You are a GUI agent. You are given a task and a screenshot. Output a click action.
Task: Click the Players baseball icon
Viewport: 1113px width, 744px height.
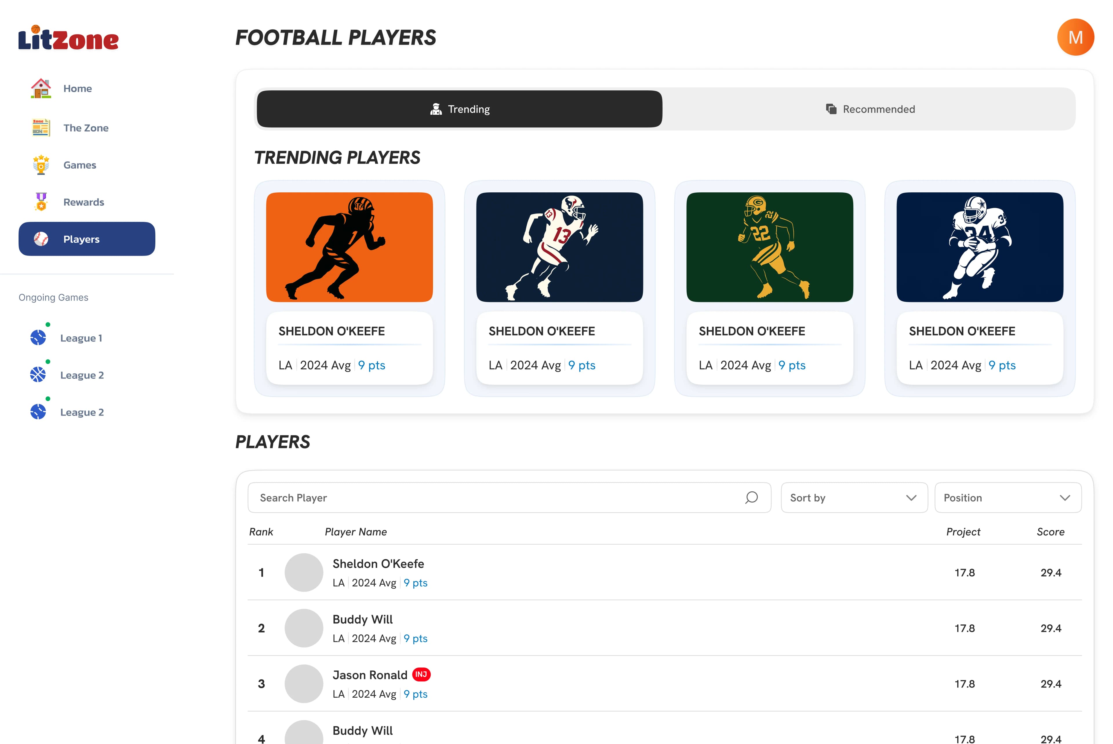click(41, 239)
